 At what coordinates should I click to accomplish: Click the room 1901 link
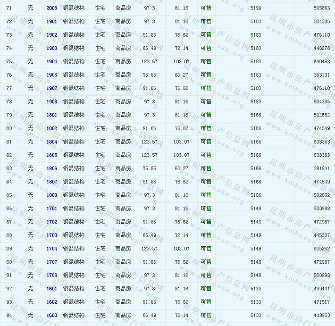click(52, 22)
